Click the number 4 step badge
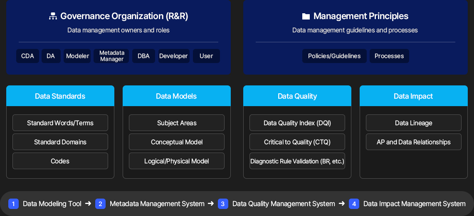Image resolution: width=474 pixels, height=216 pixels. pos(354,204)
